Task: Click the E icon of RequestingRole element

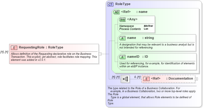Action: coord(14,48)
